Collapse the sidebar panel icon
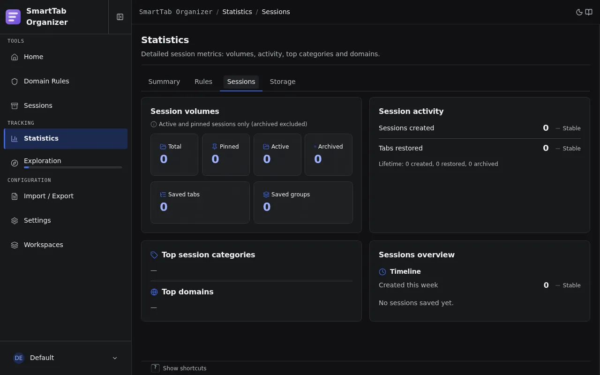The width and height of the screenshot is (600, 375). pyautogui.click(x=120, y=17)
